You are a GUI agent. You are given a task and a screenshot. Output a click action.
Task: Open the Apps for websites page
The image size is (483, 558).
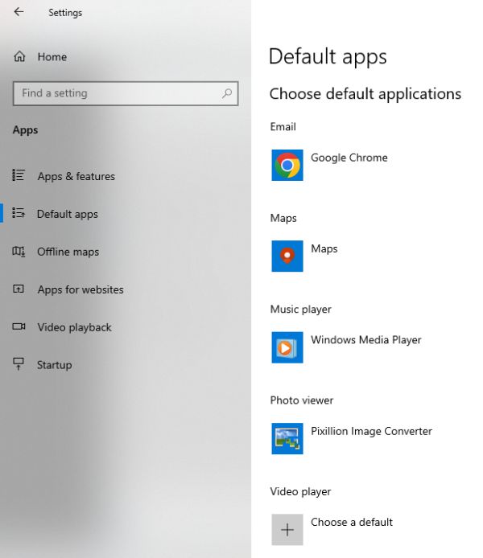(x=80, y=289)
